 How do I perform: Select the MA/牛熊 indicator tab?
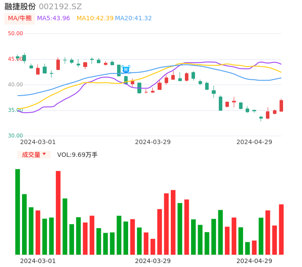click(20, 19)
